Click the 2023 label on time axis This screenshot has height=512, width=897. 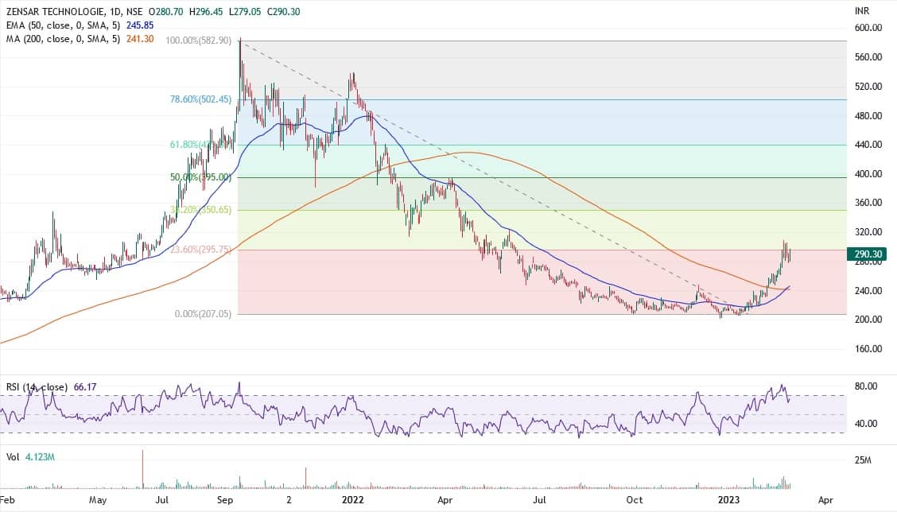click(730, 500)
